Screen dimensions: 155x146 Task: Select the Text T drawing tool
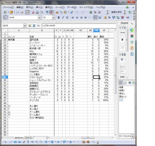click(x=28, y=142)
